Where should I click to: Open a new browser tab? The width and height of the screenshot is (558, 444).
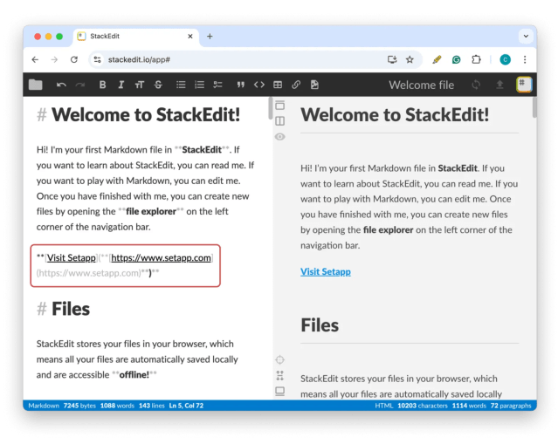pyautogui.click(x=210, y=37)
